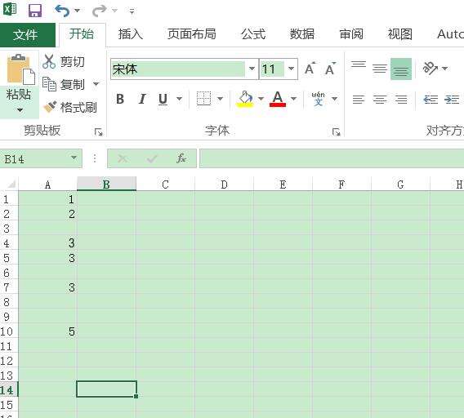
Task: Expand the font size dropdown showing 11
Action: (291, 69)
